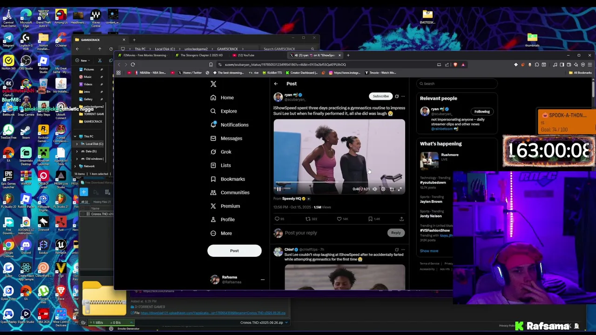Open Home / Twitter bookmark
The height and width of the screenshot is (335, 596).
[190, 73]
